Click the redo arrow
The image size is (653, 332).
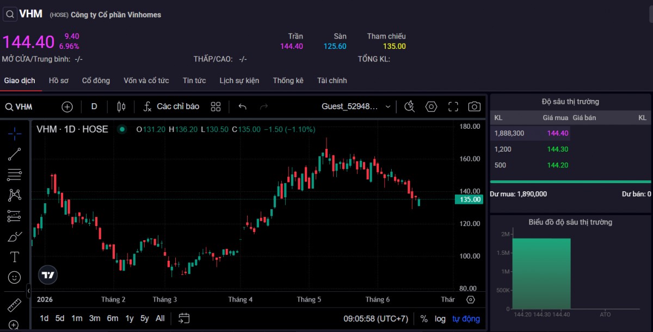pos(264,107)
